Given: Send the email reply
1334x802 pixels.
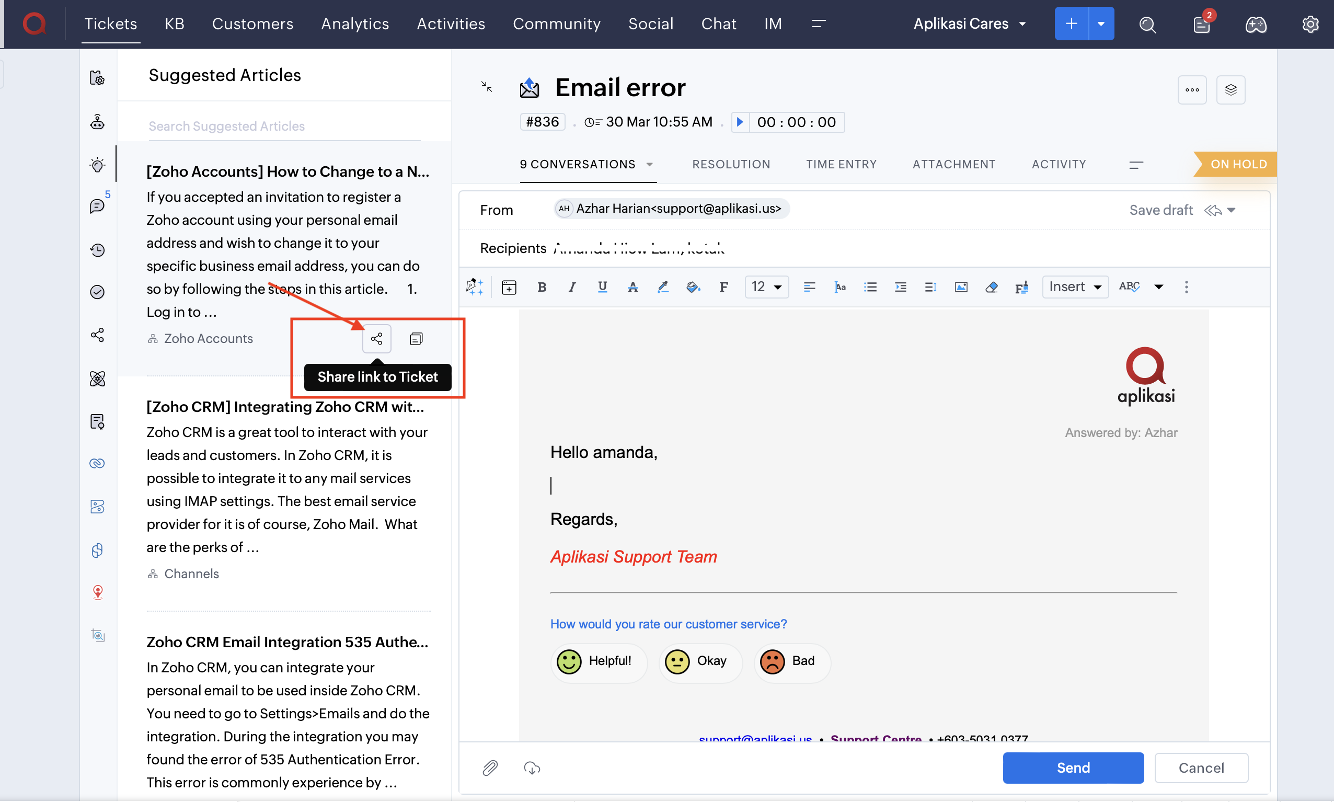Looking at the screenshot, I should [x=1073, y=768].
